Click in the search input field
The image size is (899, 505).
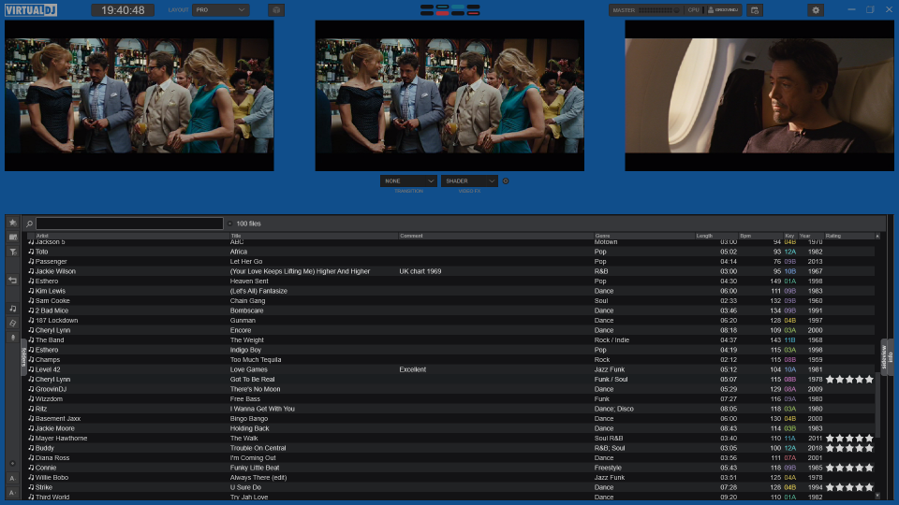[x=129, y=224]
